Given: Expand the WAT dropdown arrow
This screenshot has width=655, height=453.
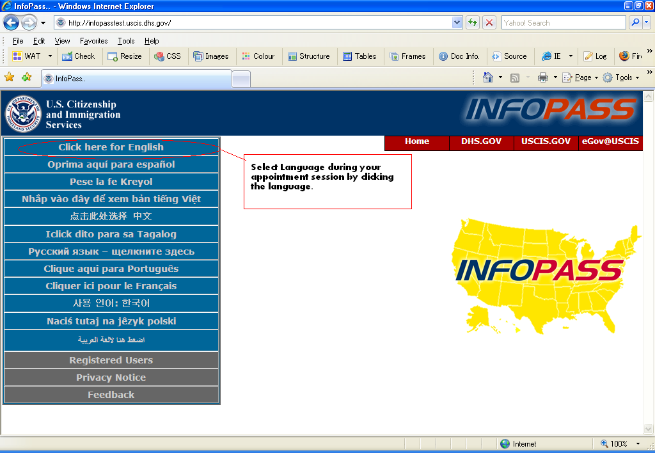Looking at the screenshot, I should pos(50,56).
